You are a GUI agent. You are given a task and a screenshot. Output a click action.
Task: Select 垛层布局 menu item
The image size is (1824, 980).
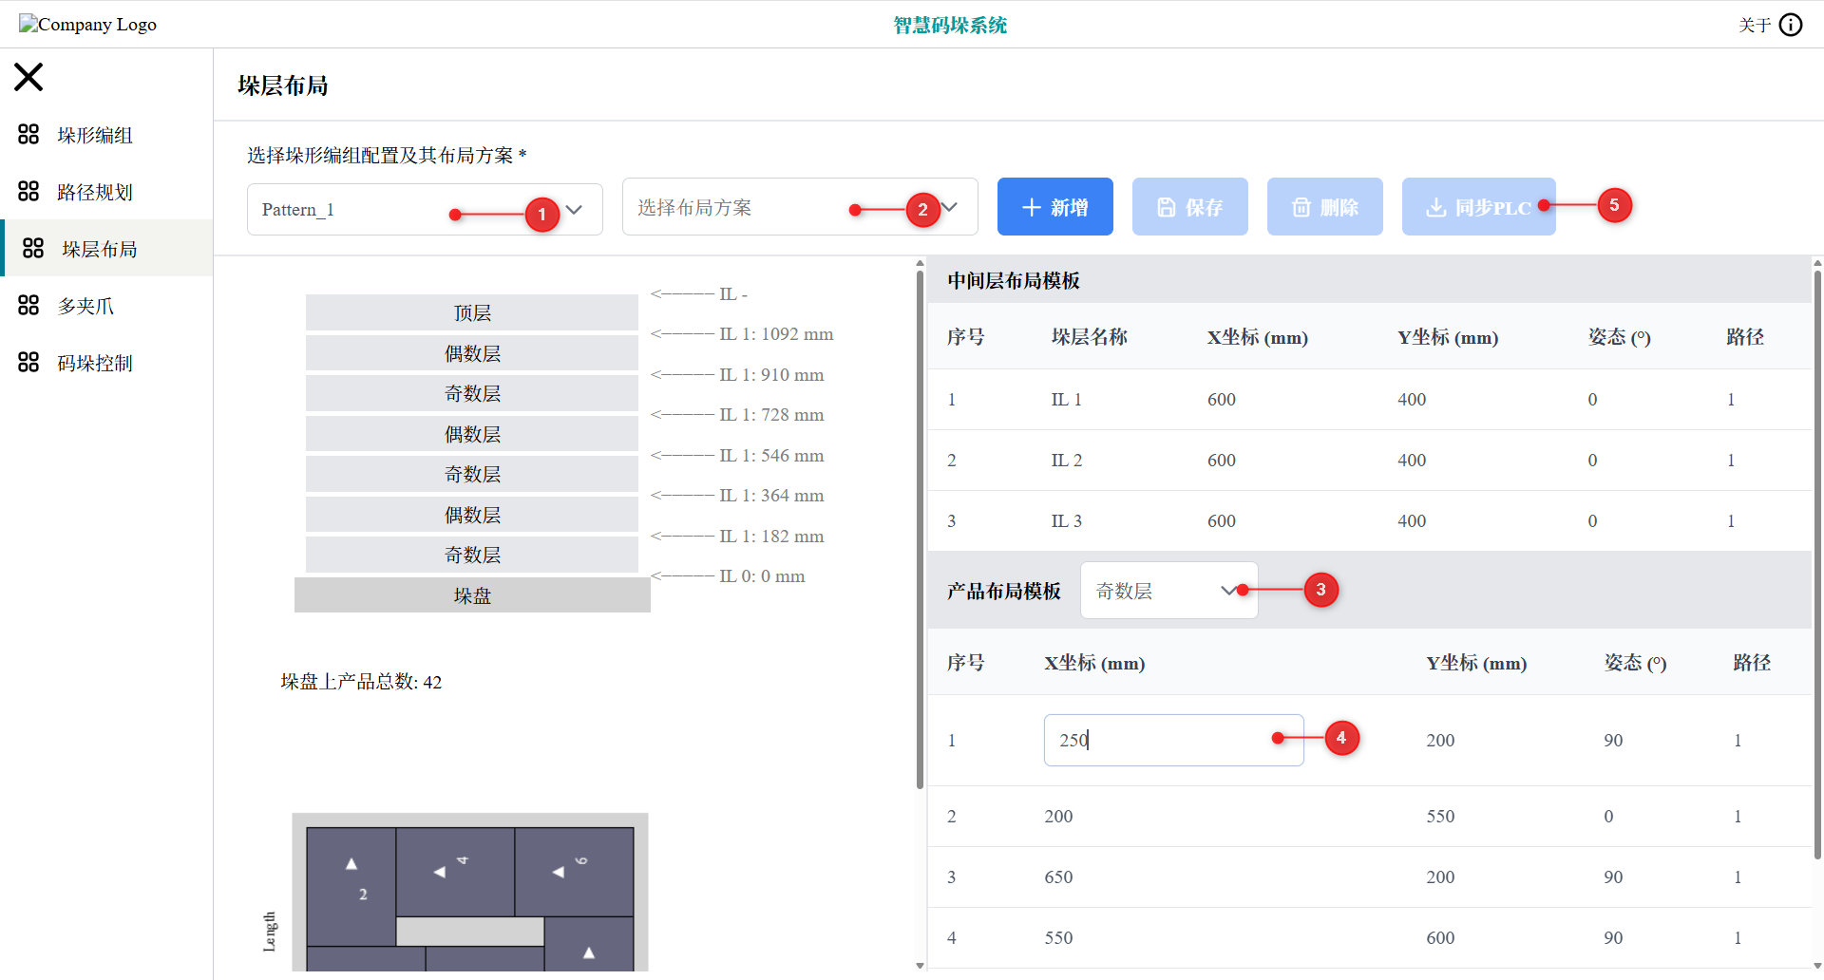tap(106, 249)
